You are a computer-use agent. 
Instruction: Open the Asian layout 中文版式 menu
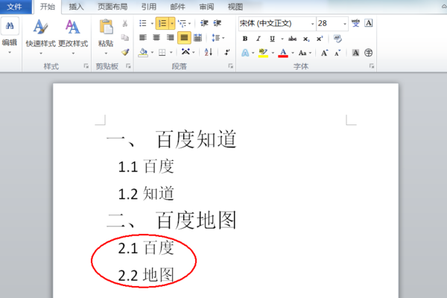point(188,52)
